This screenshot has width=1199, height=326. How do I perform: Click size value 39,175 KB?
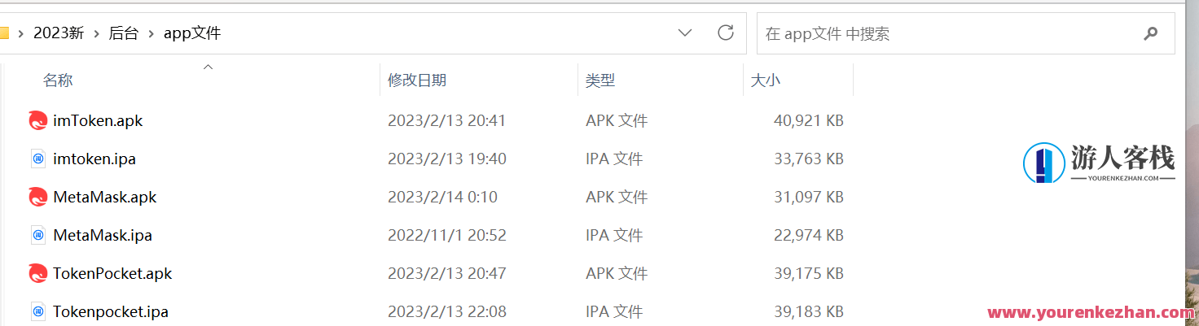[x=808, y=273]
